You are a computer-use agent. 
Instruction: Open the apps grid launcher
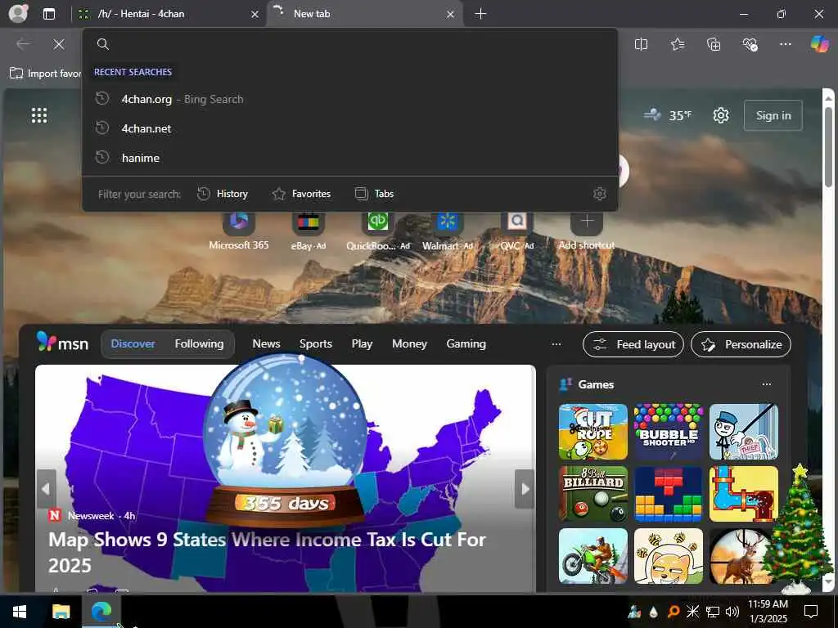(x=39, y=115)
